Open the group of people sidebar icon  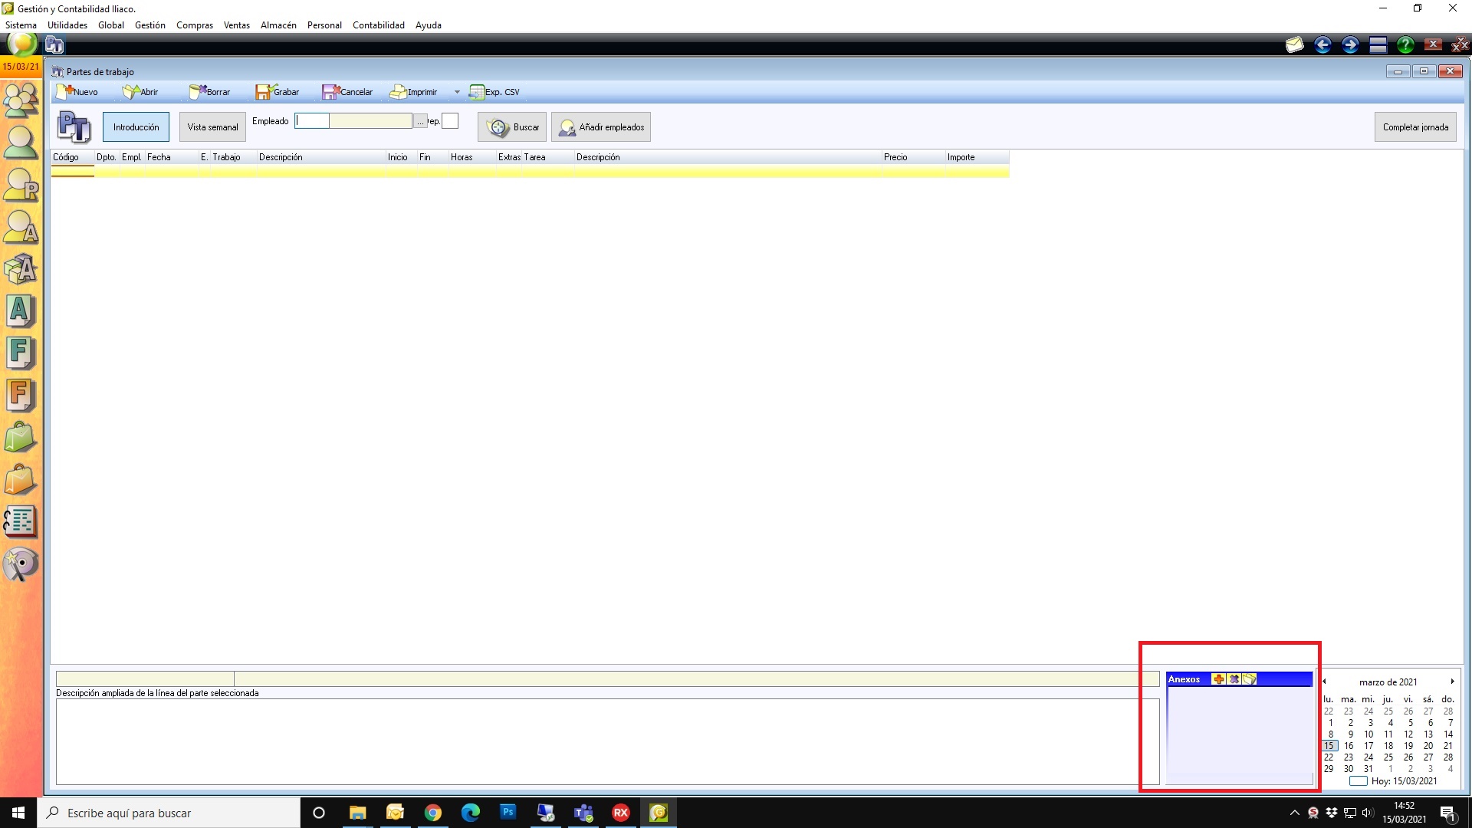point(21,100)
